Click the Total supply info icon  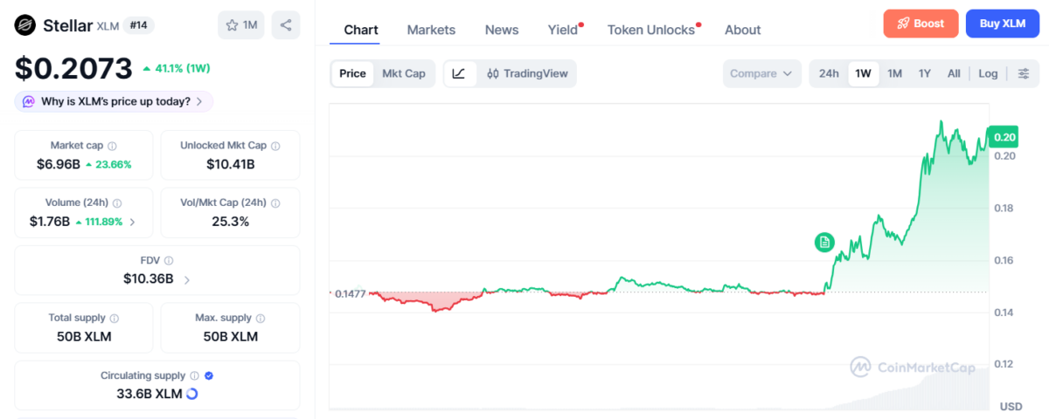click(x=115, y=318)
